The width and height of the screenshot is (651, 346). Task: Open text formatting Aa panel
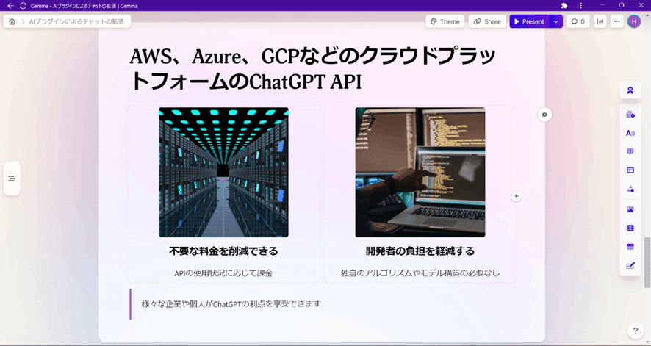click(630, 133)
